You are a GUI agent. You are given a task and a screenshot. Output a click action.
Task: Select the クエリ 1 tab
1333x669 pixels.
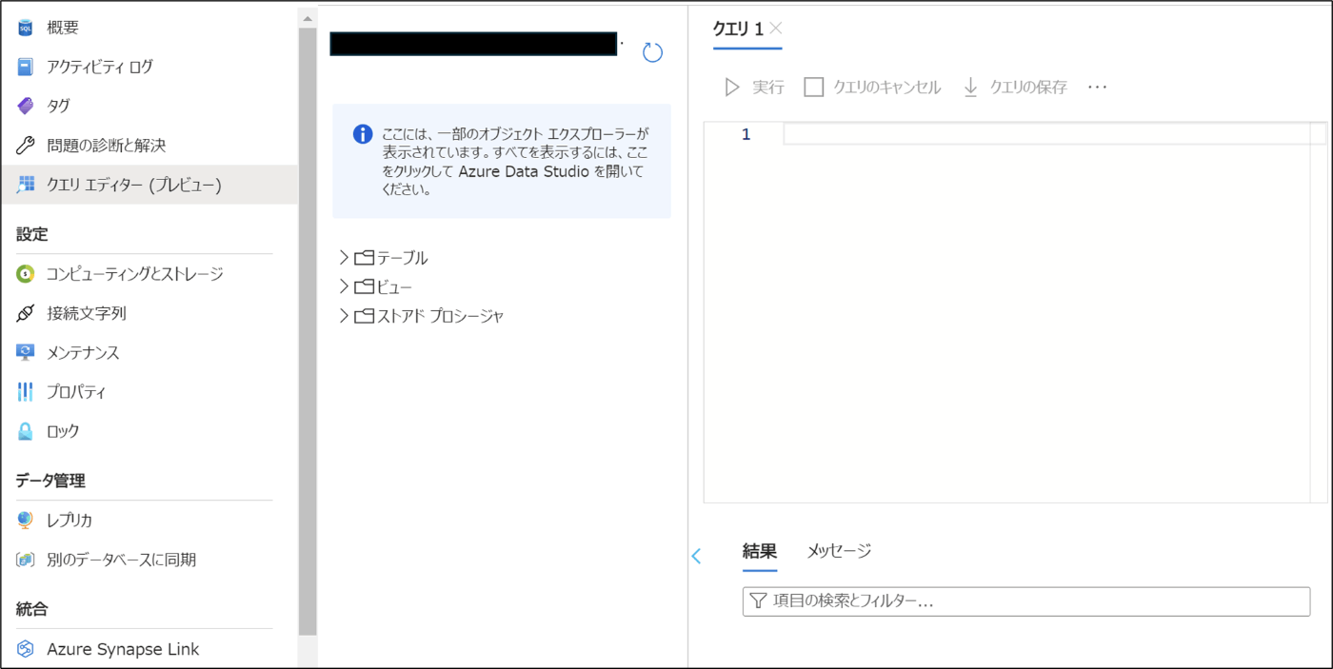[x=738, y=30]
